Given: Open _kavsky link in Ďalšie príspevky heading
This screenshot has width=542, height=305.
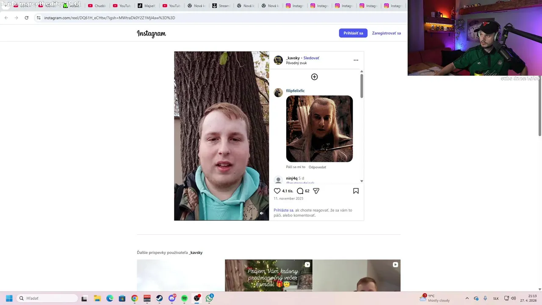Looking at the screenshot, I should coord(196,252).
